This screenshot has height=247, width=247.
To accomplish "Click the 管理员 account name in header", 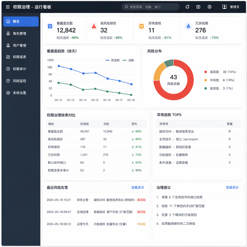I will [234, 7].
